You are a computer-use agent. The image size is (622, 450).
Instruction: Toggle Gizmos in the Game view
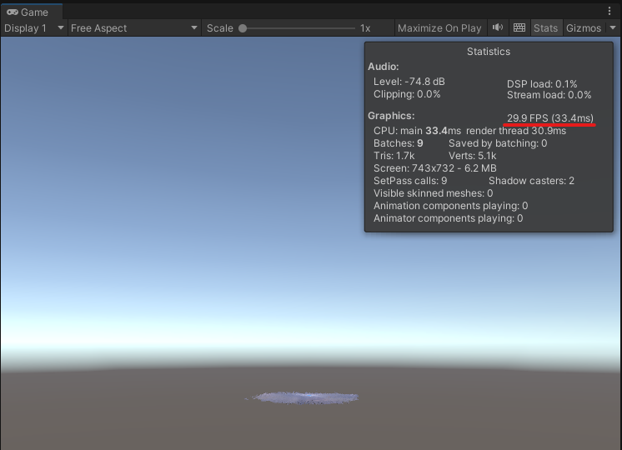[x=583, y=27]
